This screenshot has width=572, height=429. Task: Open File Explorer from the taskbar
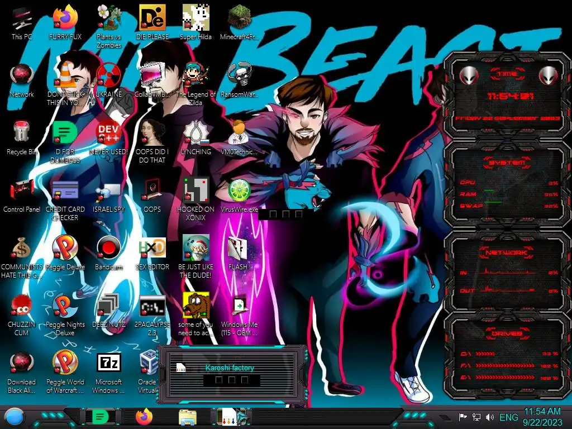click(188, 417)
